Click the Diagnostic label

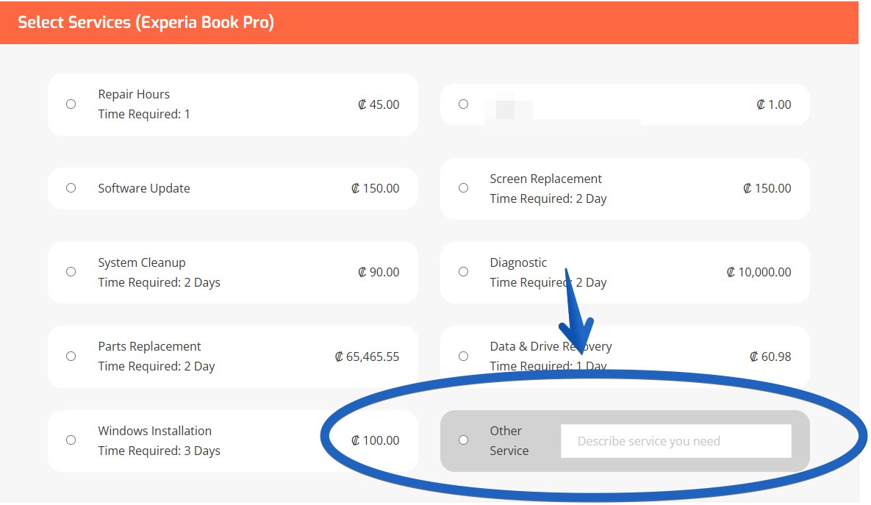tap(518, 262)
